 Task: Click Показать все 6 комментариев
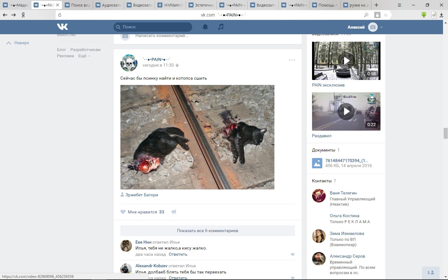tap(208, 231)
